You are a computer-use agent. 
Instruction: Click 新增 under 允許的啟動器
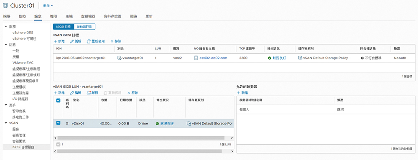coord(242,93)
